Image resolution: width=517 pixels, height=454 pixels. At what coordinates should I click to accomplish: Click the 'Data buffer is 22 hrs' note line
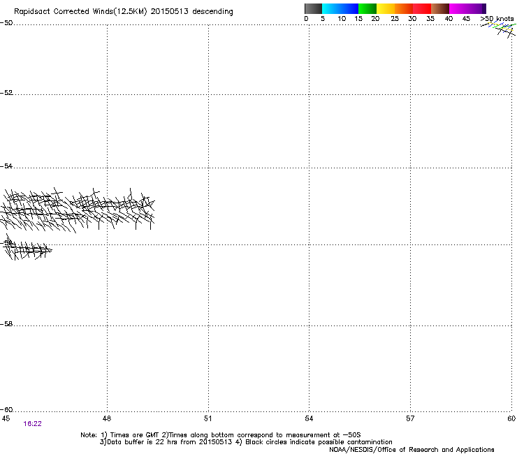click(x=246, y=442)
